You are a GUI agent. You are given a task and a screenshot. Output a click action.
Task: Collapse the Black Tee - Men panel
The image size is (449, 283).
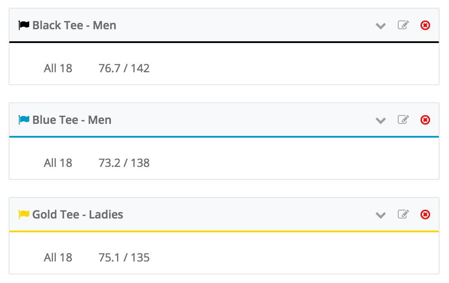[x=381, y=26]
